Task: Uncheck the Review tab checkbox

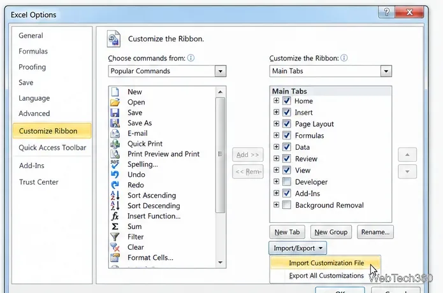Action: (x=286, y=159)
